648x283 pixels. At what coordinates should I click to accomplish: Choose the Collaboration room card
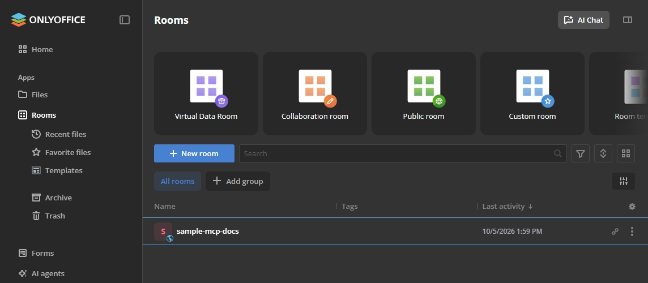point(315,93)
